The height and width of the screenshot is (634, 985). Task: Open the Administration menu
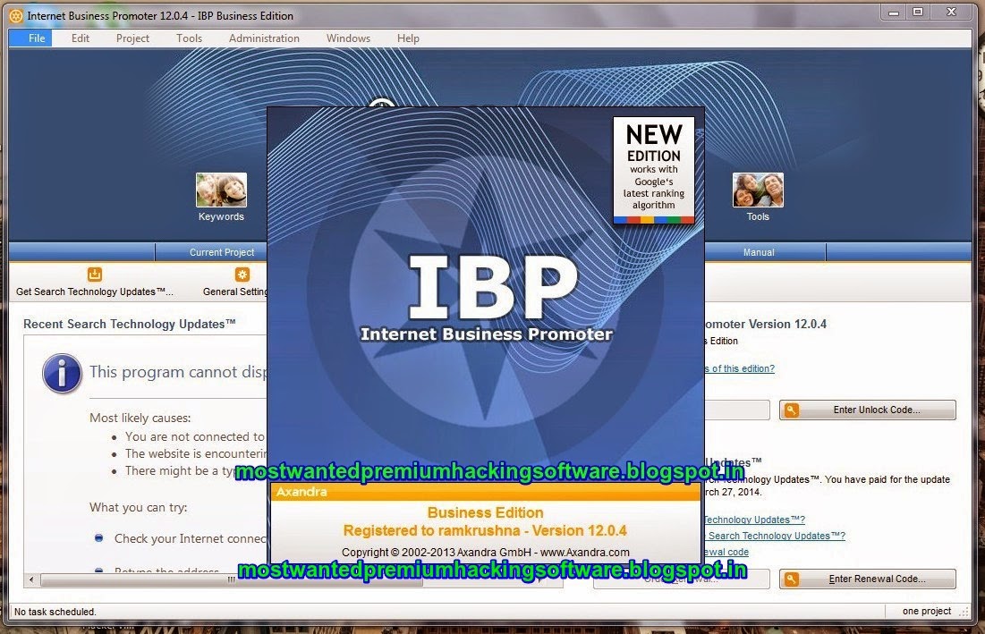point(264,38)
